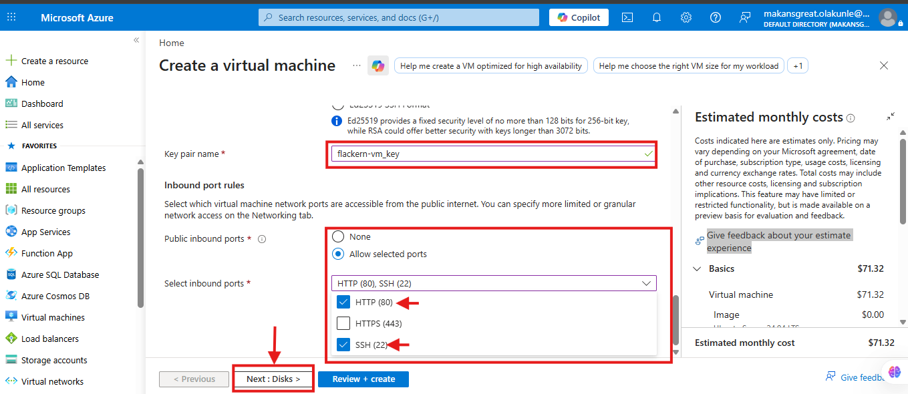Click the Azure SQL Database icon
The image size is (908, 394).
pos(11,274)
